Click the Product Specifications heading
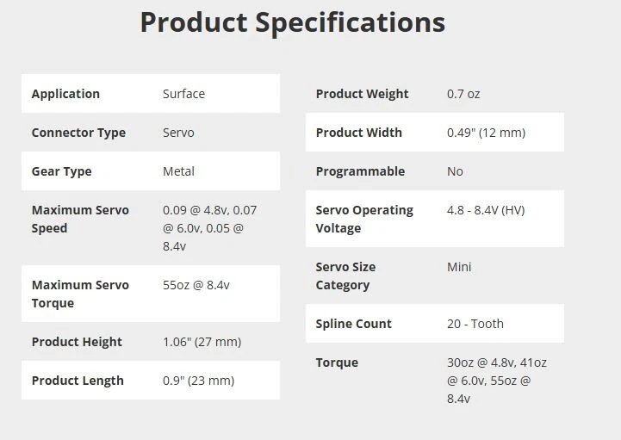The width and height of the screenshot is (621, 440). pos(292,22)
